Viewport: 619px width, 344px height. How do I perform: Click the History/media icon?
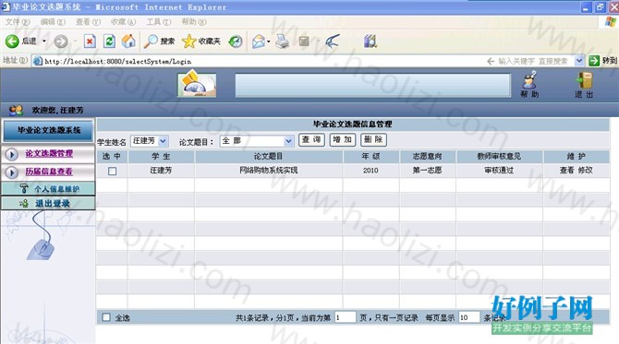[236, 41]
